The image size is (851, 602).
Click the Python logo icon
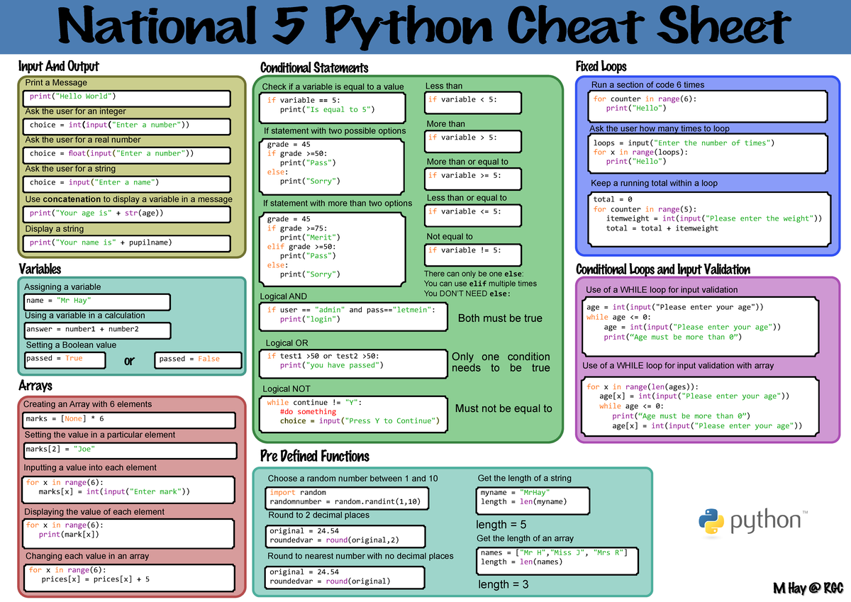tap(711, 521)
